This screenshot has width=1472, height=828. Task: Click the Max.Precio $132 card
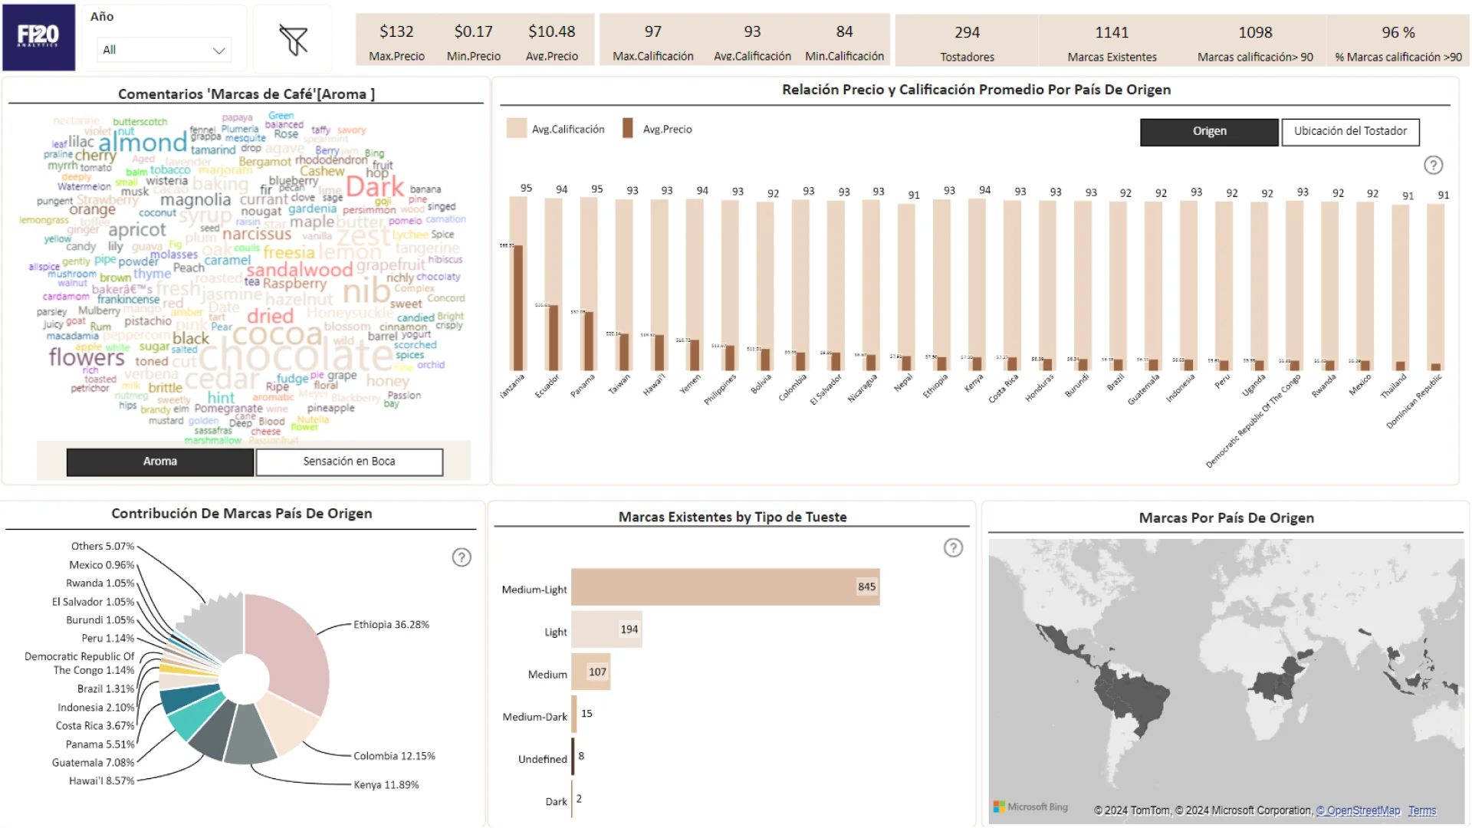[396, 41]
